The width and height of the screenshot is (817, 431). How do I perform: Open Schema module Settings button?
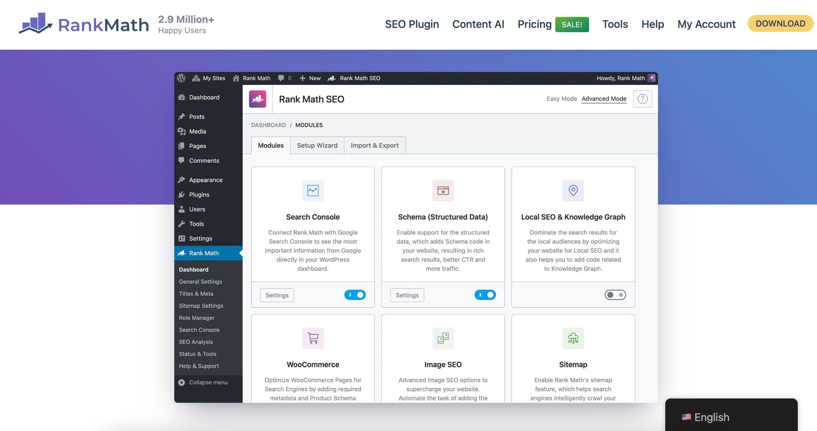point(407,295)
